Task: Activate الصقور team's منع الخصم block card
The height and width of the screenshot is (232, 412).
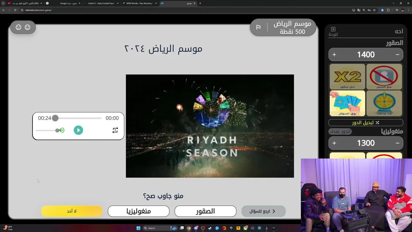Action: click(384, 76)
